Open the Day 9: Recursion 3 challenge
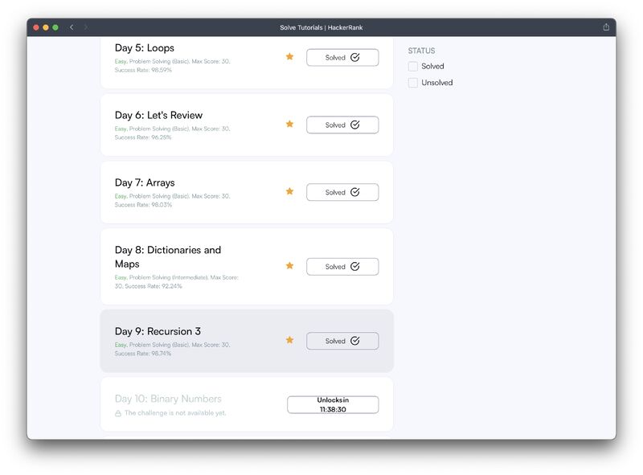This screenshot has height=475, width=643. click(x=158, y=331)
